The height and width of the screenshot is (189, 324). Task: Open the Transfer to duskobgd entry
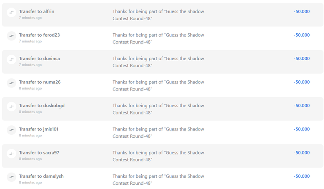coord(42,106)
